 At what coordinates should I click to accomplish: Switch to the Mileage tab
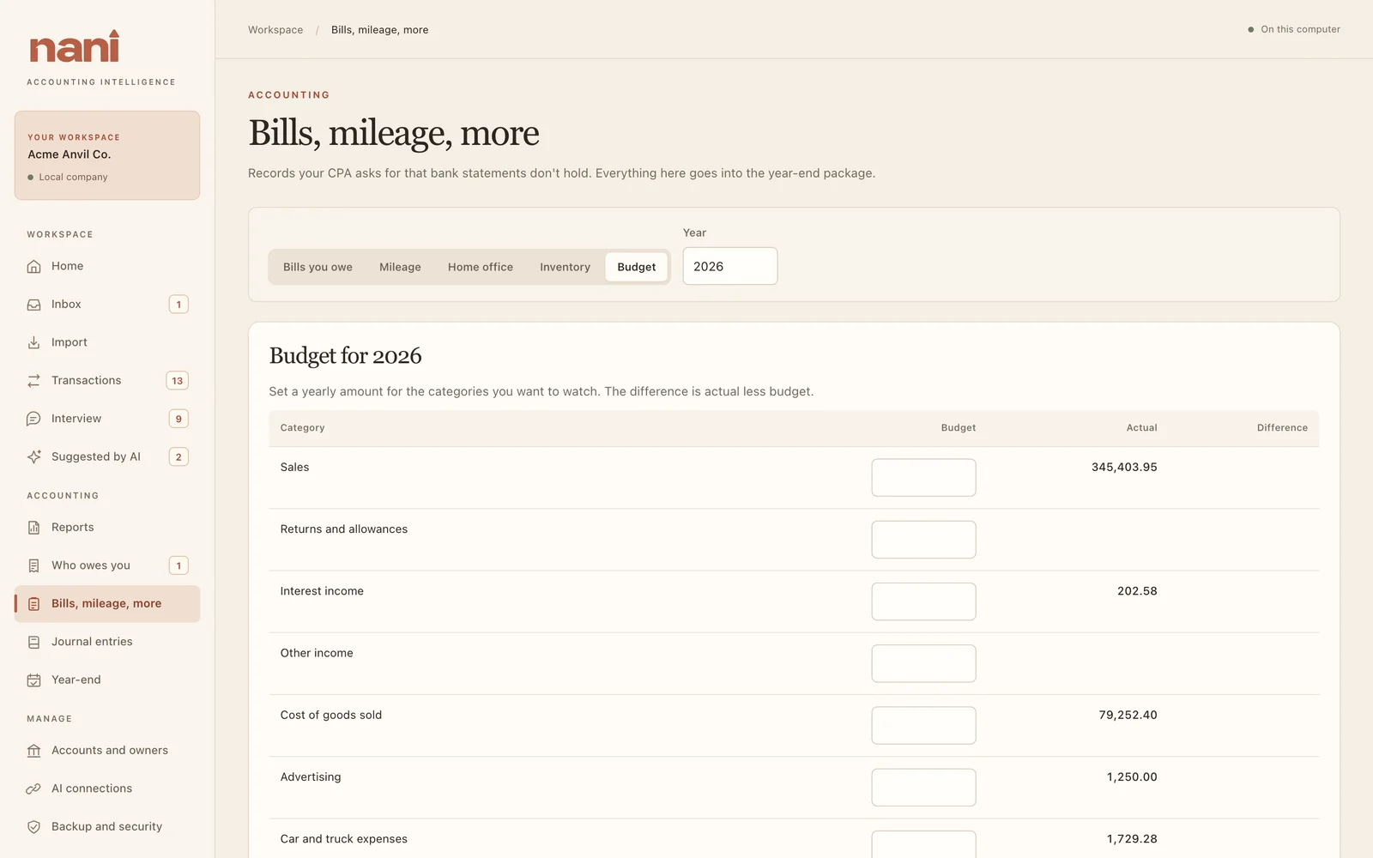click(400, 267)
